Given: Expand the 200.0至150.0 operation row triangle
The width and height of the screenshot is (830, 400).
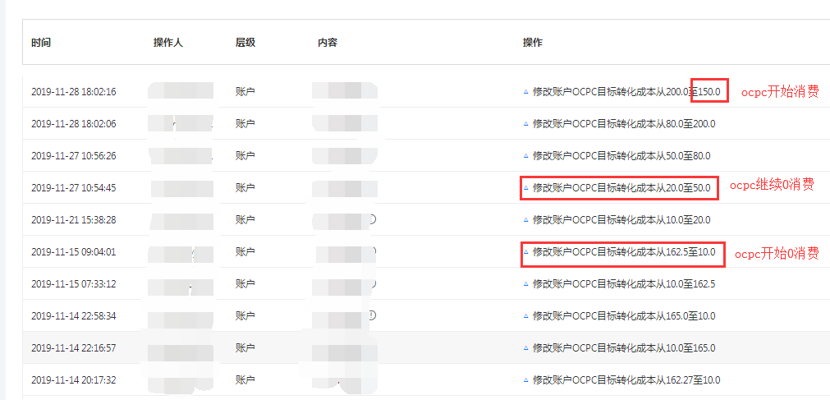Looking at the screenshot, I should click(x=525, y=92).
